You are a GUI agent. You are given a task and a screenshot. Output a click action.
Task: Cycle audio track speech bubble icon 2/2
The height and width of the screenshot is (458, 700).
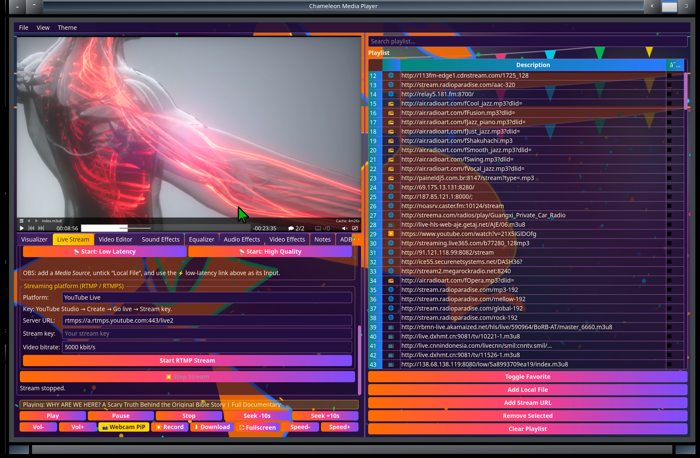296,228
